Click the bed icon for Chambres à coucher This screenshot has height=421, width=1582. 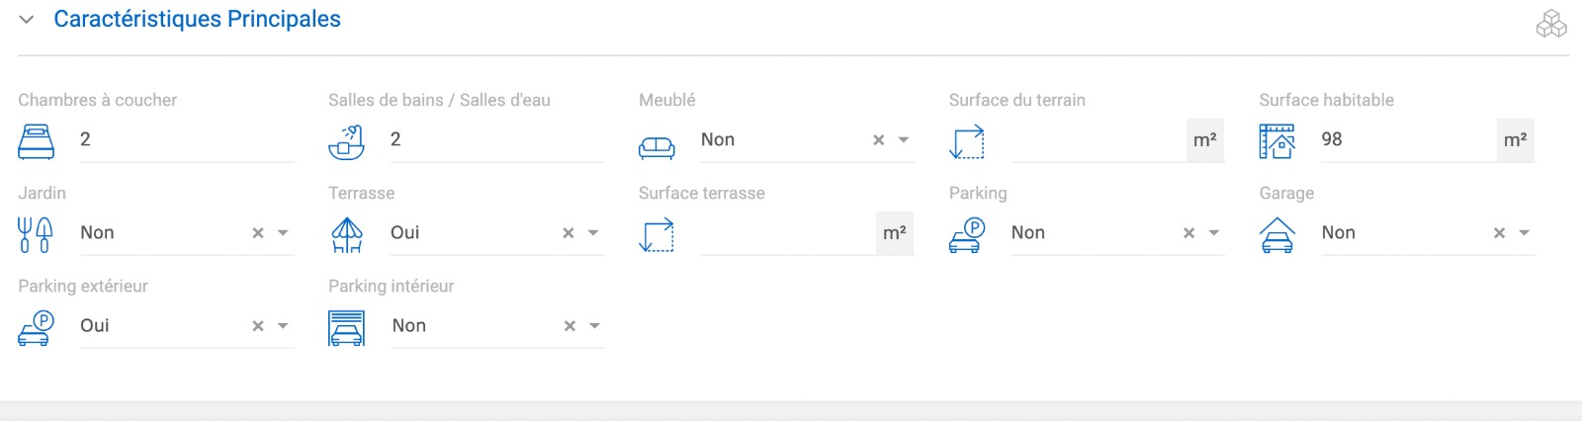(x=36, y=141)
